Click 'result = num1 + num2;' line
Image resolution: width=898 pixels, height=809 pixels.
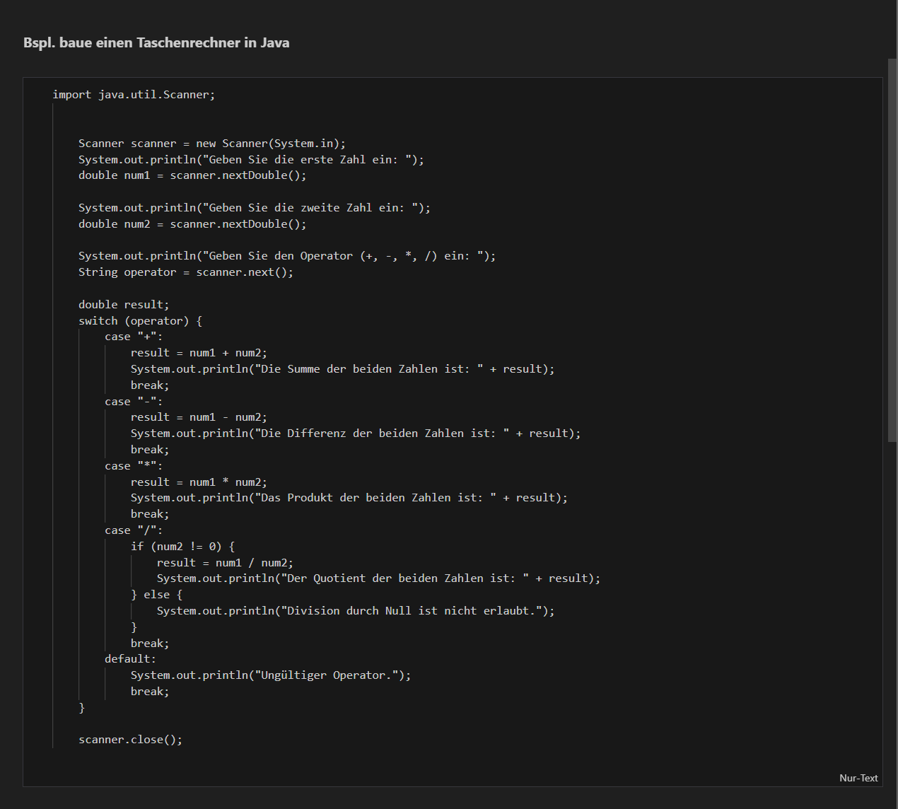(199, 353)
